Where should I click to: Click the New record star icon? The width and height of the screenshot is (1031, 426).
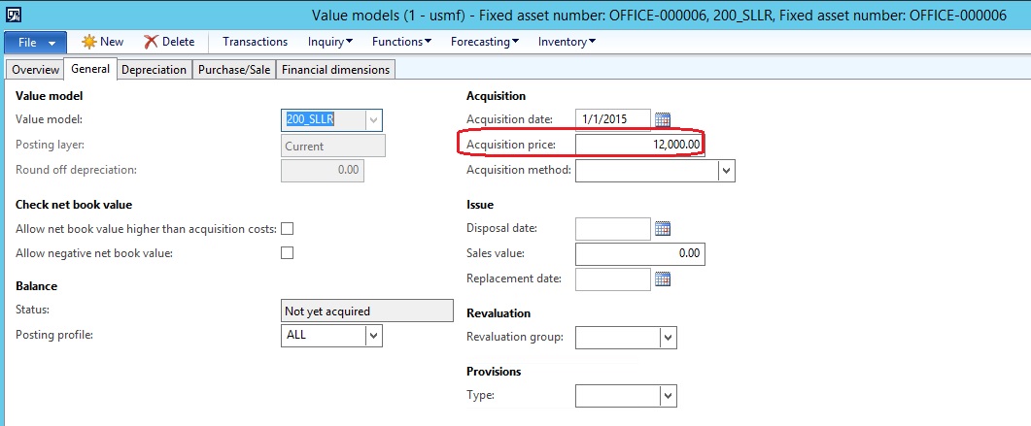tap(88, 42)
